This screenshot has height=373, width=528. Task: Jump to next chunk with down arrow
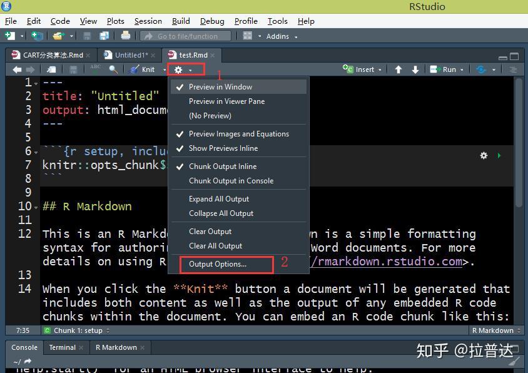tap(415, 69)
